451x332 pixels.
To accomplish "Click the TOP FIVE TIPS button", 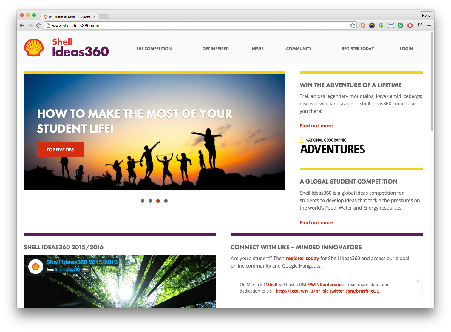I will [60, 150].
